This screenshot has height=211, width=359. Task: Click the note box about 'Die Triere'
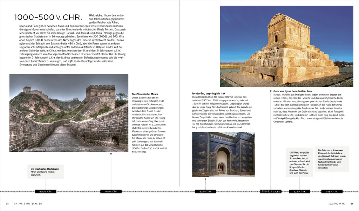click(299, 163)
